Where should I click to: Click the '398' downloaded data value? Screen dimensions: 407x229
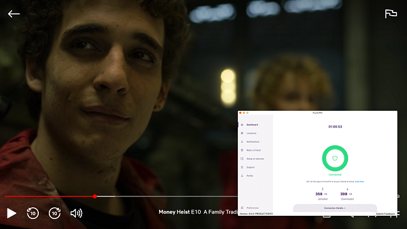click(x=344, y=194)
